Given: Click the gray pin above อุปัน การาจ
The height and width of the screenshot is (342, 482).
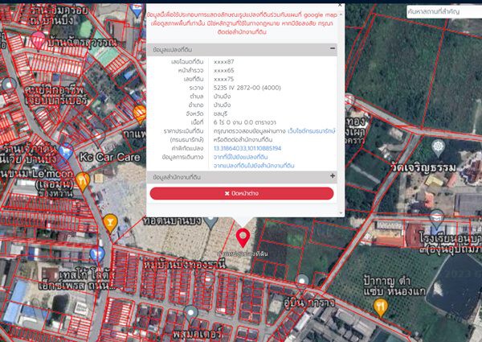Looking at the screenshot, I should 302,283.
